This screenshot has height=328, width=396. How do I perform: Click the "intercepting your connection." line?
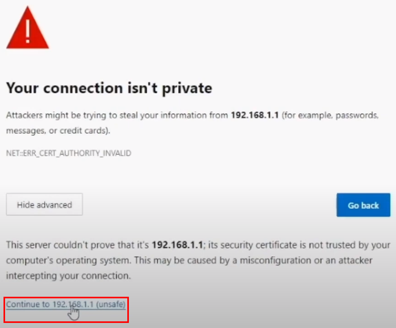tap(68, 276)
